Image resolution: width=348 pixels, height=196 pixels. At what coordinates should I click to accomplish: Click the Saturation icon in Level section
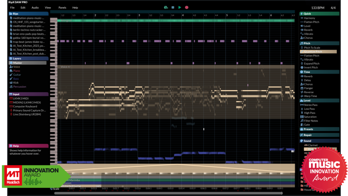311,117
